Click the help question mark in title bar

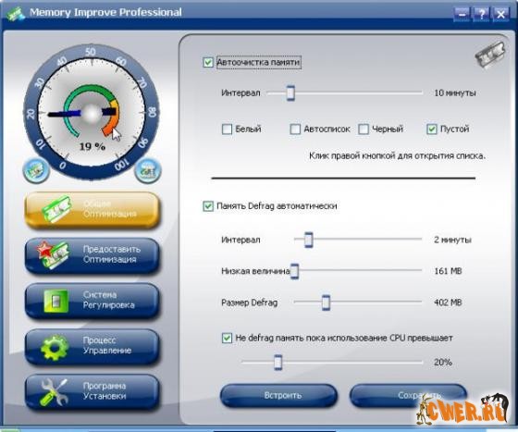[481, 14]
